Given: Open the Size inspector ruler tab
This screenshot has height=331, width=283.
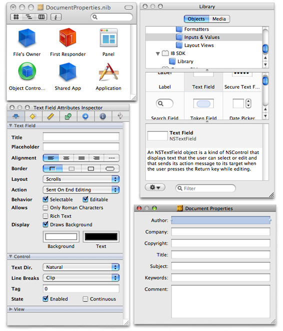Looking at the screenshot, I should 50,116.
